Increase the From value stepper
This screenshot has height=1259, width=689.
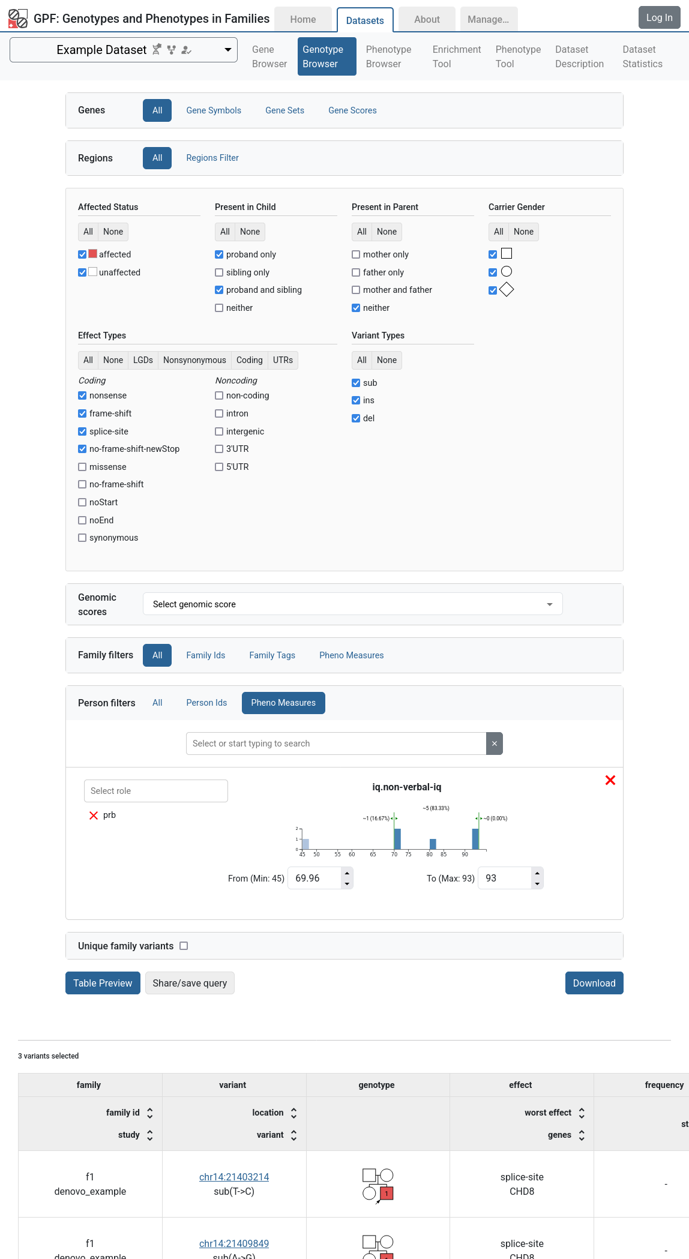tap(347, 873)
